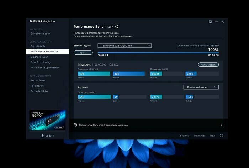This screenshot has height=168, width=249.
Task: Select Performance Benchmark in sidebar
Action: (47, 52)
